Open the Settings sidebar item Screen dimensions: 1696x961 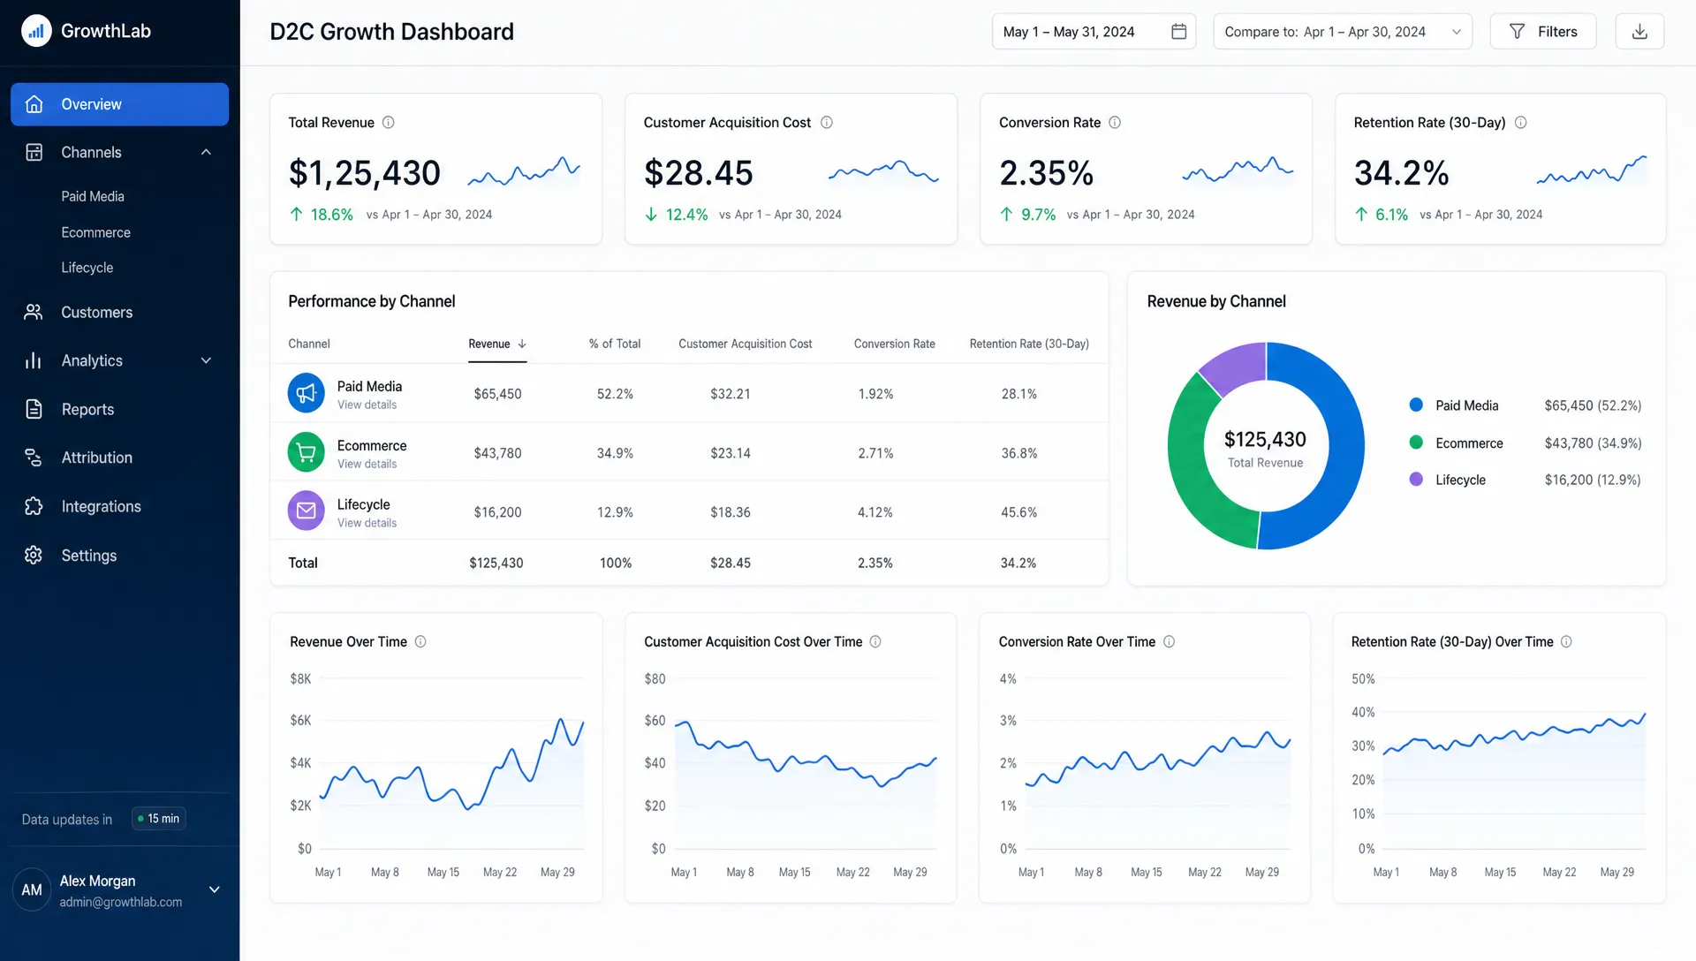pos(119,555)
